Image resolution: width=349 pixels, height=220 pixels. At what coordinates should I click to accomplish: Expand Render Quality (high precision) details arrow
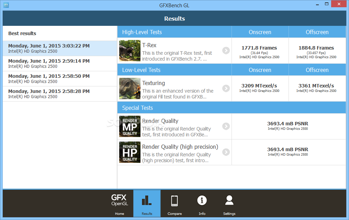pyautogui.click(x=226, y=152)
